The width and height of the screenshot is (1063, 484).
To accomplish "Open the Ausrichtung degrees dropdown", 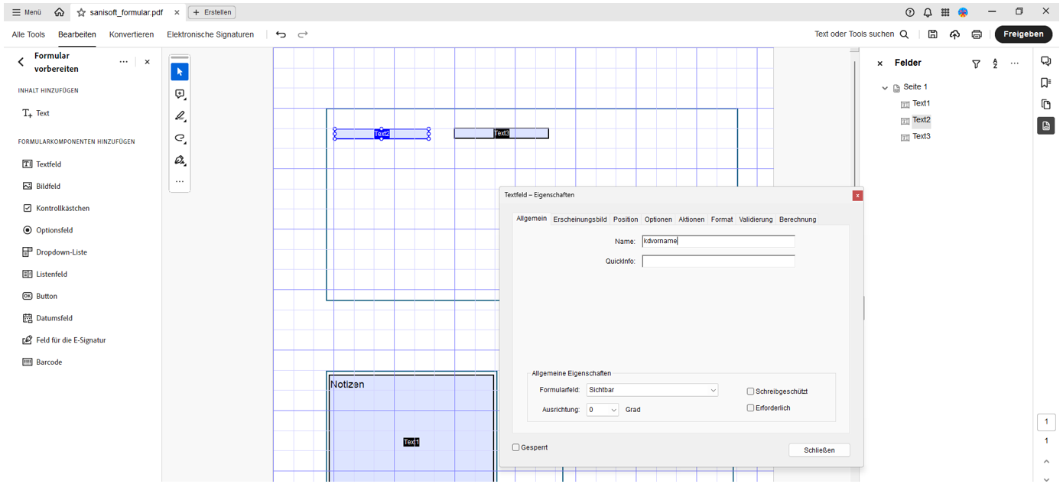I will tap(603, 410).
